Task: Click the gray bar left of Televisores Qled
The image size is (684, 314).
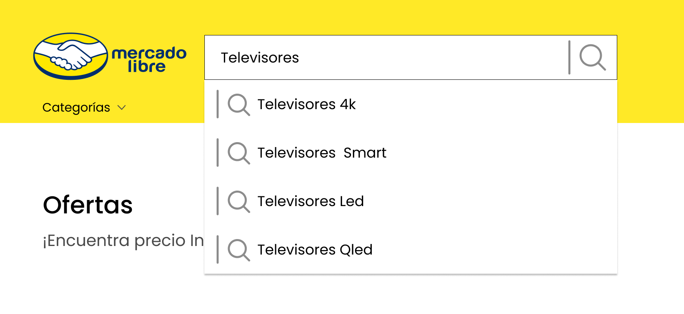Action: (x=218, y=250)
